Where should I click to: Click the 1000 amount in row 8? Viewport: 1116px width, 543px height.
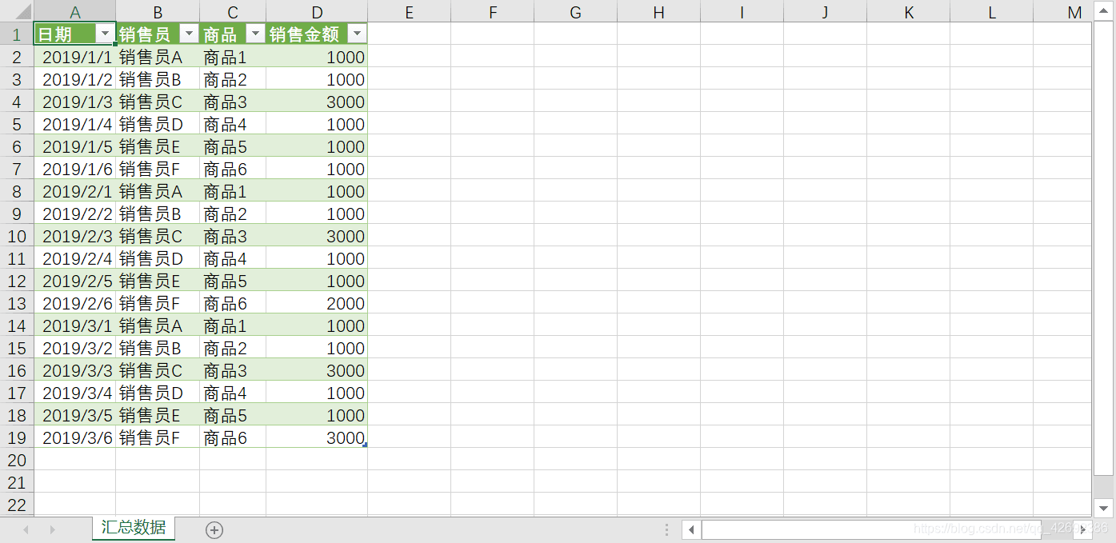[x=317, y=191]
